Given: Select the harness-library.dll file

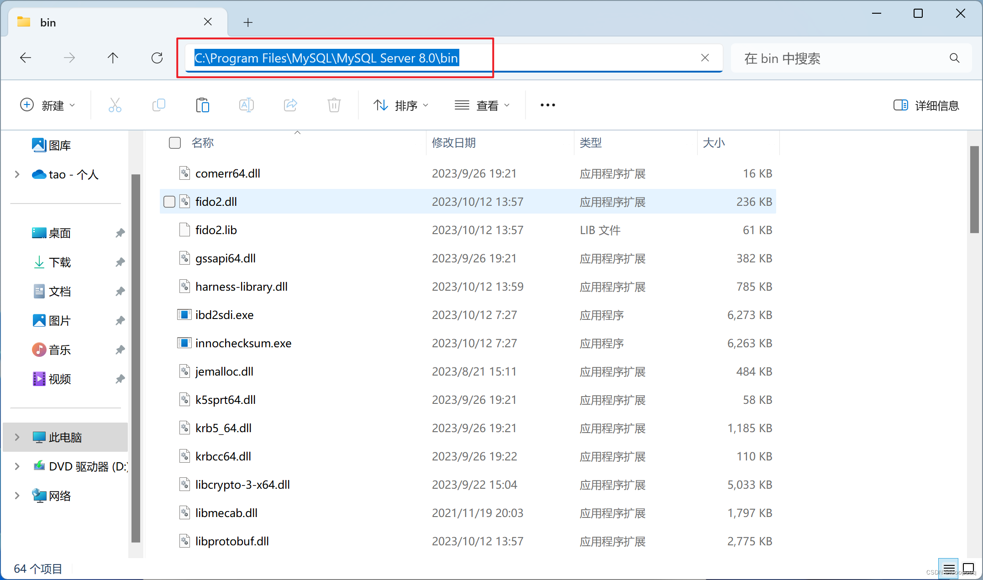Looking at the screenshot, I should (468, 287).
